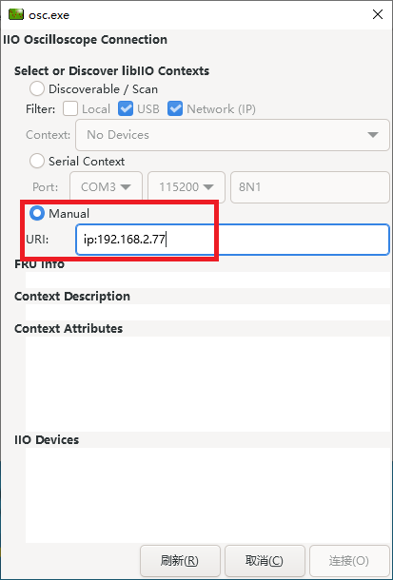Click the IIO Devices list area
This screenshot has height=580, width=393.
207,495
